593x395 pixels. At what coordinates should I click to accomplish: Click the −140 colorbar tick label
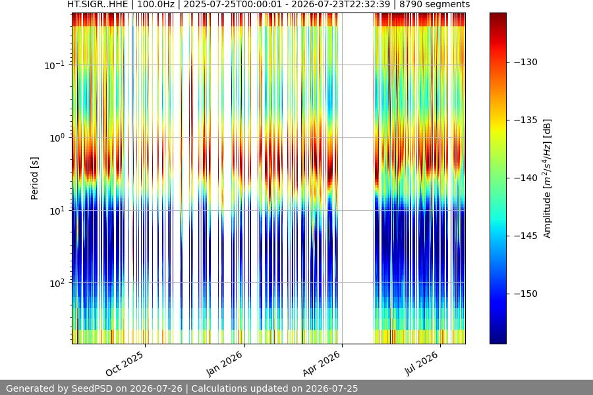tap(525, 178)
